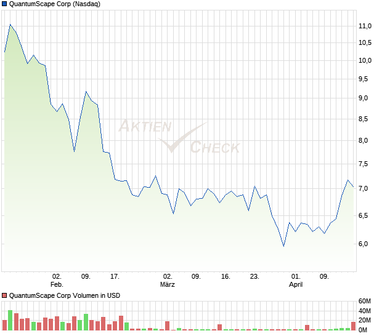Click the 40M volume axis label
The height and width of the screenshot is (336, 382).
tap(365, 311)
